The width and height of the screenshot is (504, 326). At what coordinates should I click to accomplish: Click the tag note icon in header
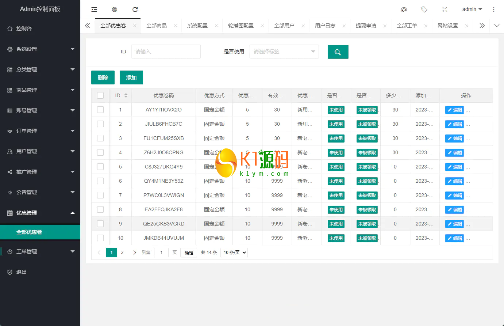point(424,10)
